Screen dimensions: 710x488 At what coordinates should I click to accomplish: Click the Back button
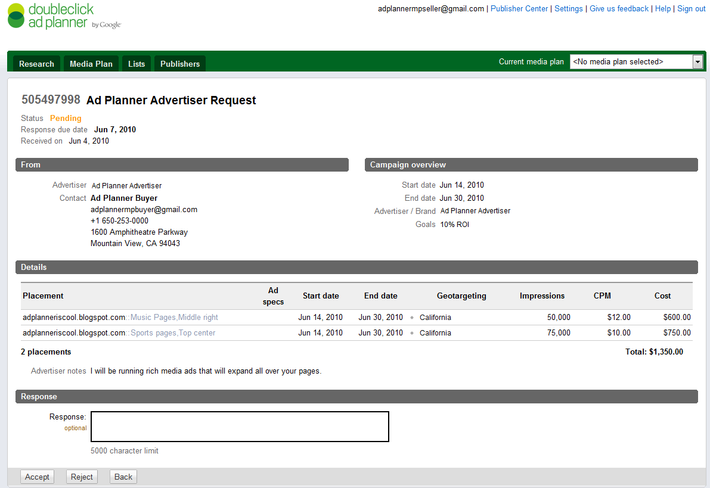(x=123, y=477)
